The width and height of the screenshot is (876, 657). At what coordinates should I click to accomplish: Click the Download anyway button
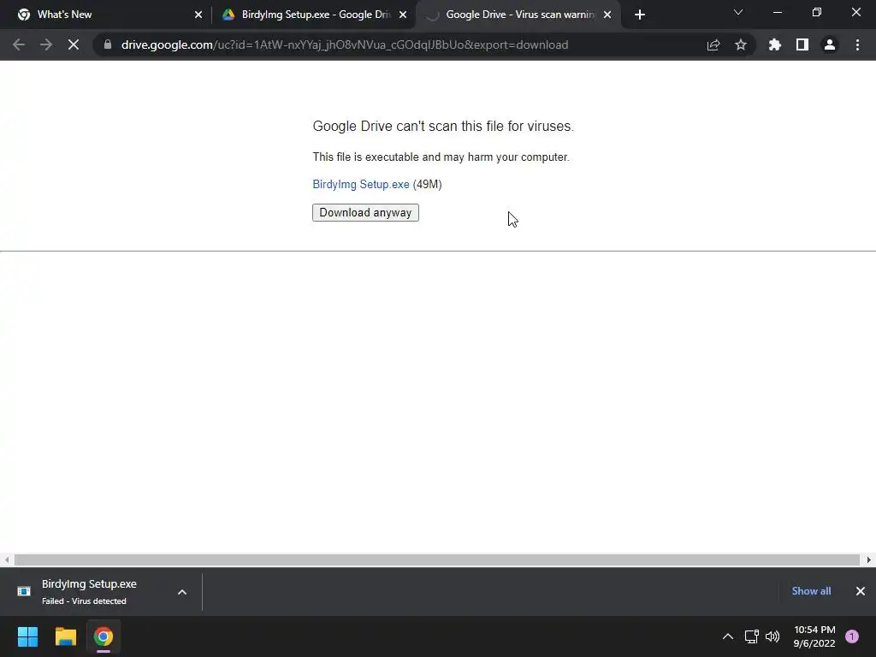[365, 213]
